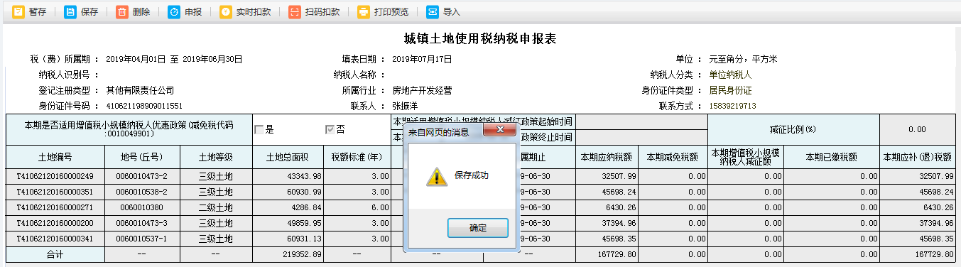This screenshot has height=267, width=961.
Task: Click the 导入 import icon
Action: click(x=432, y=12)
